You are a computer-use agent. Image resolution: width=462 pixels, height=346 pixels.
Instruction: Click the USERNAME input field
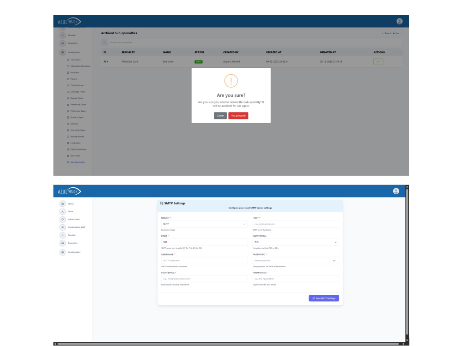[x=204, y=261]
